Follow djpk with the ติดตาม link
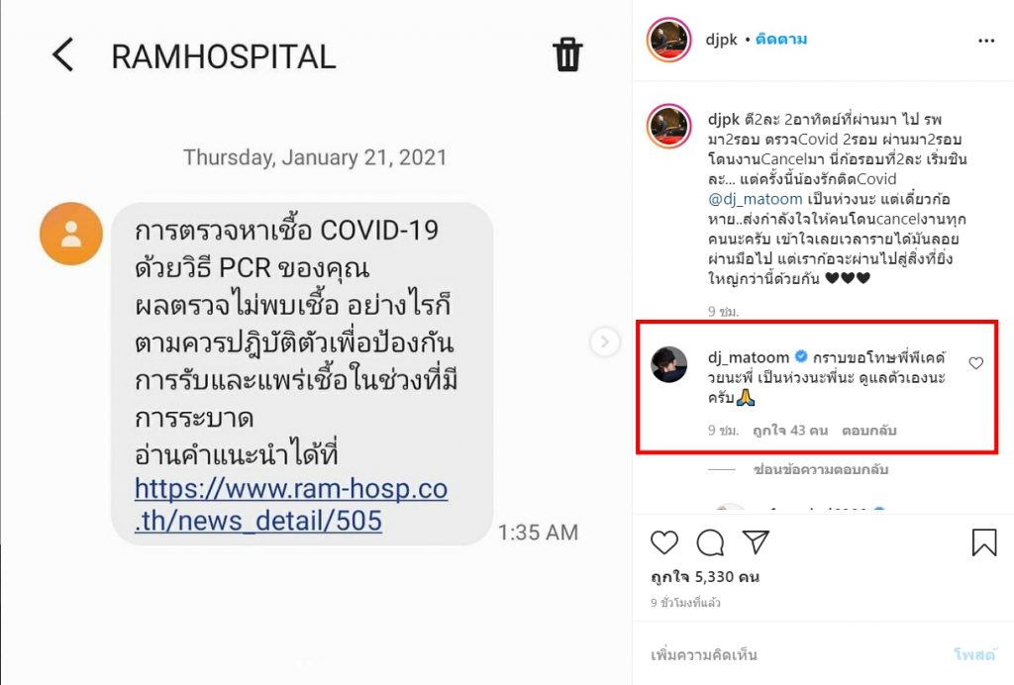1014x685 pixels. click(x=781, y=39)
